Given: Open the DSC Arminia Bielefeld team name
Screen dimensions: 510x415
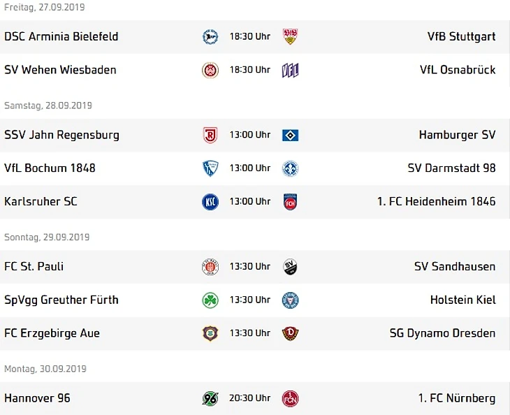Looking at the screenshot, I should click(61, 36).
